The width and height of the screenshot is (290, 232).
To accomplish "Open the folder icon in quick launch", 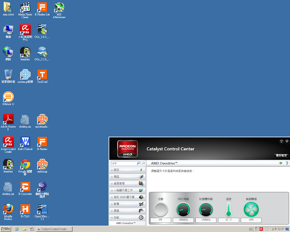I will (x=24, y=229).
